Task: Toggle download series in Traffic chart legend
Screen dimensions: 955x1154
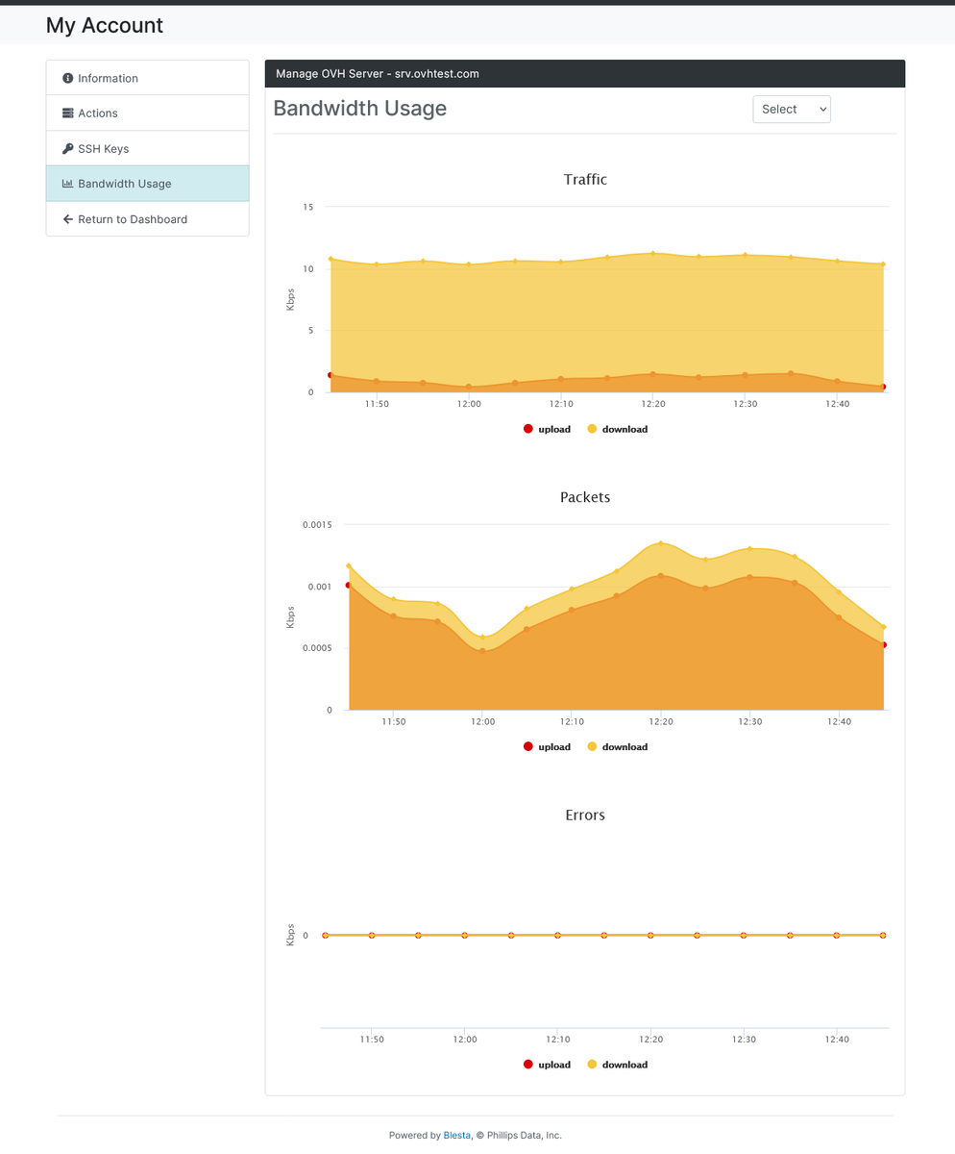Action: click(x=617, y=429)
